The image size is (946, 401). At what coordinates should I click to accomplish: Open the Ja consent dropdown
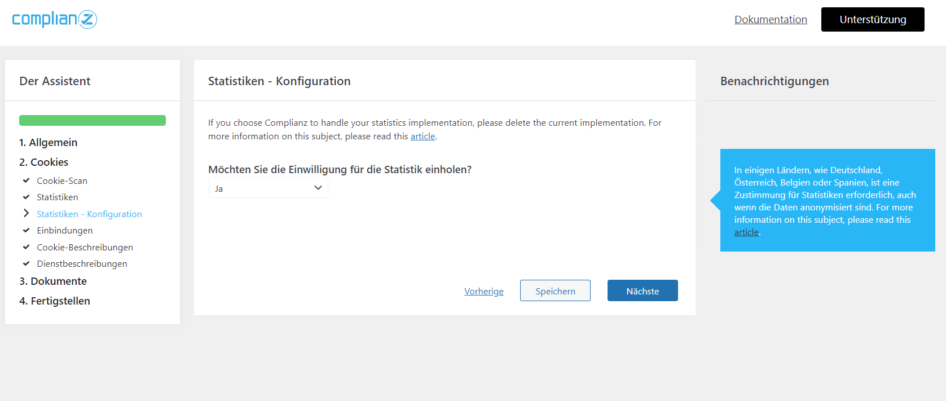coord(269,188)
